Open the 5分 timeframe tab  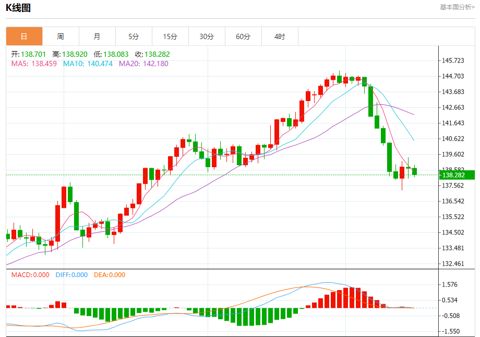[x=134, y=36]
